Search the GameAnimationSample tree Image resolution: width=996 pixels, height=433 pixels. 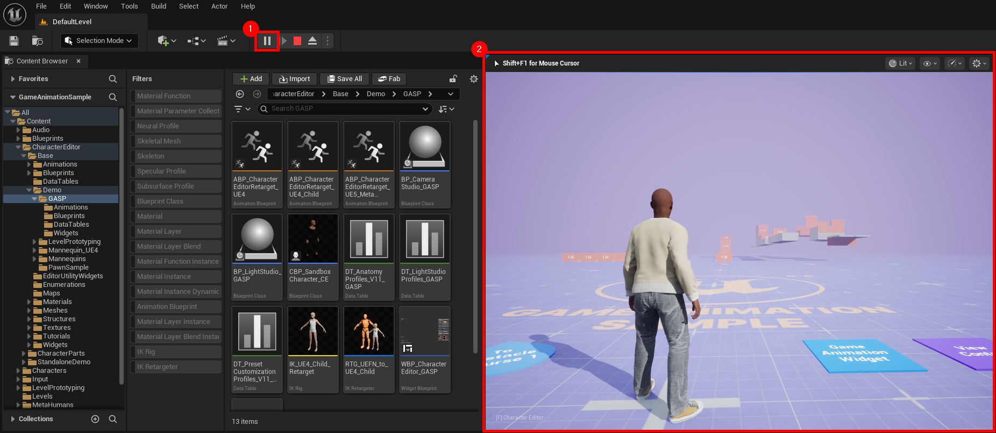[x=113, y=97]
